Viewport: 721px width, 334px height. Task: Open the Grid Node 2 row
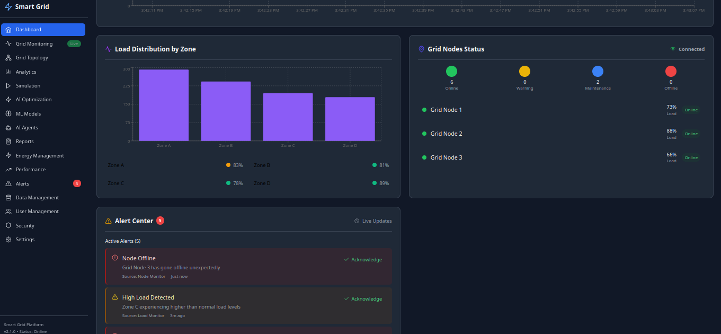pos(561,134)
